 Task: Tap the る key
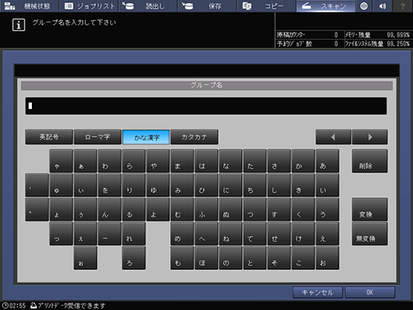(x=133, y=209)
